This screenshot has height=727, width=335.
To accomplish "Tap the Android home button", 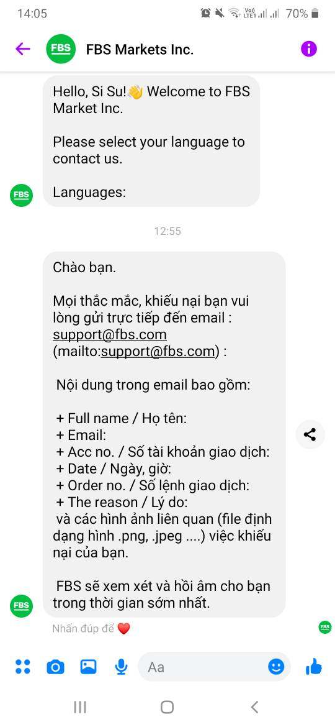I will 167,706.
